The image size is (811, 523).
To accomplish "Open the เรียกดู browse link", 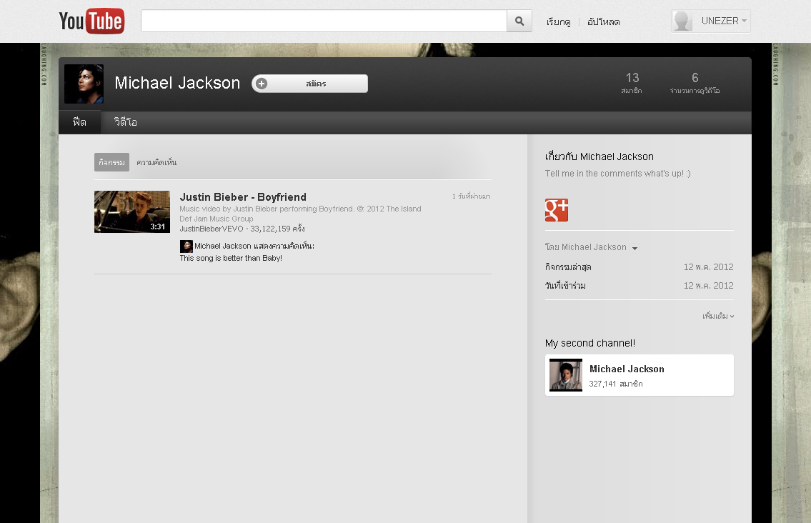I will [559, 21].
